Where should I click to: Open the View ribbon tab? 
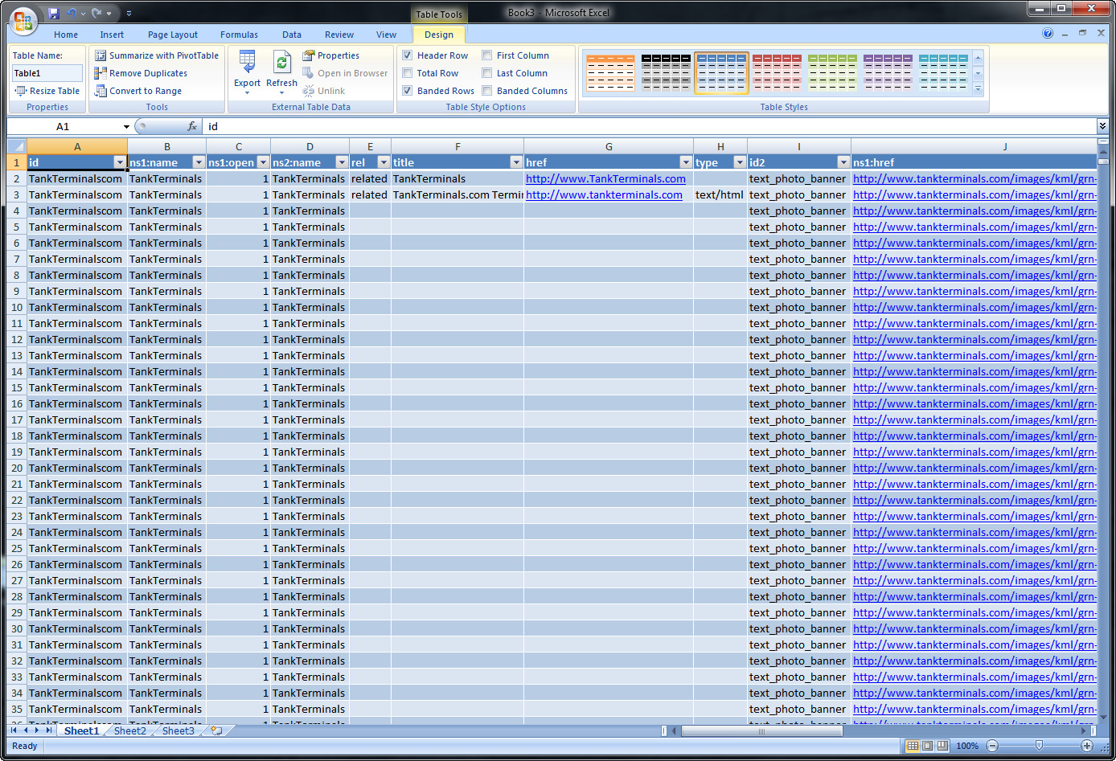[x=386, y=35]
